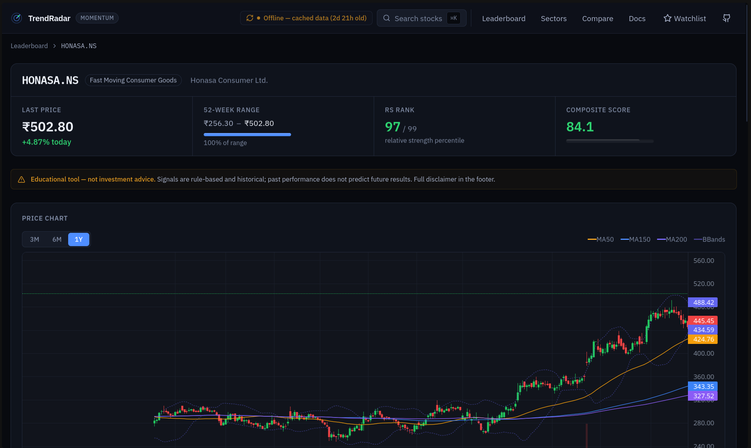Viewport: 751px width, 448px height.
Task: Click the +4.87% today change
Action: coord(47,142)
